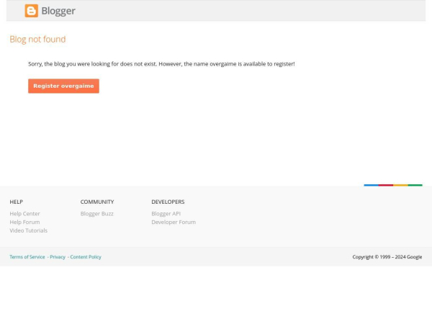The image size is (432, 324).
Task: Open the Blogger API link
Action: coord(166,214)
